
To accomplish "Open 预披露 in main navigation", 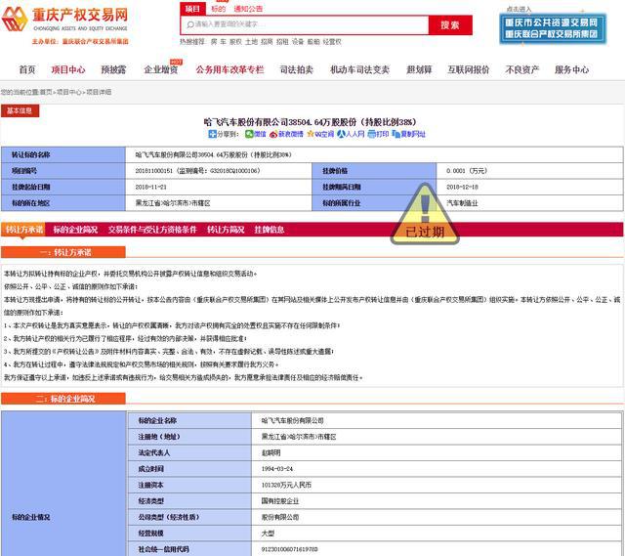I will click(113, 69).
